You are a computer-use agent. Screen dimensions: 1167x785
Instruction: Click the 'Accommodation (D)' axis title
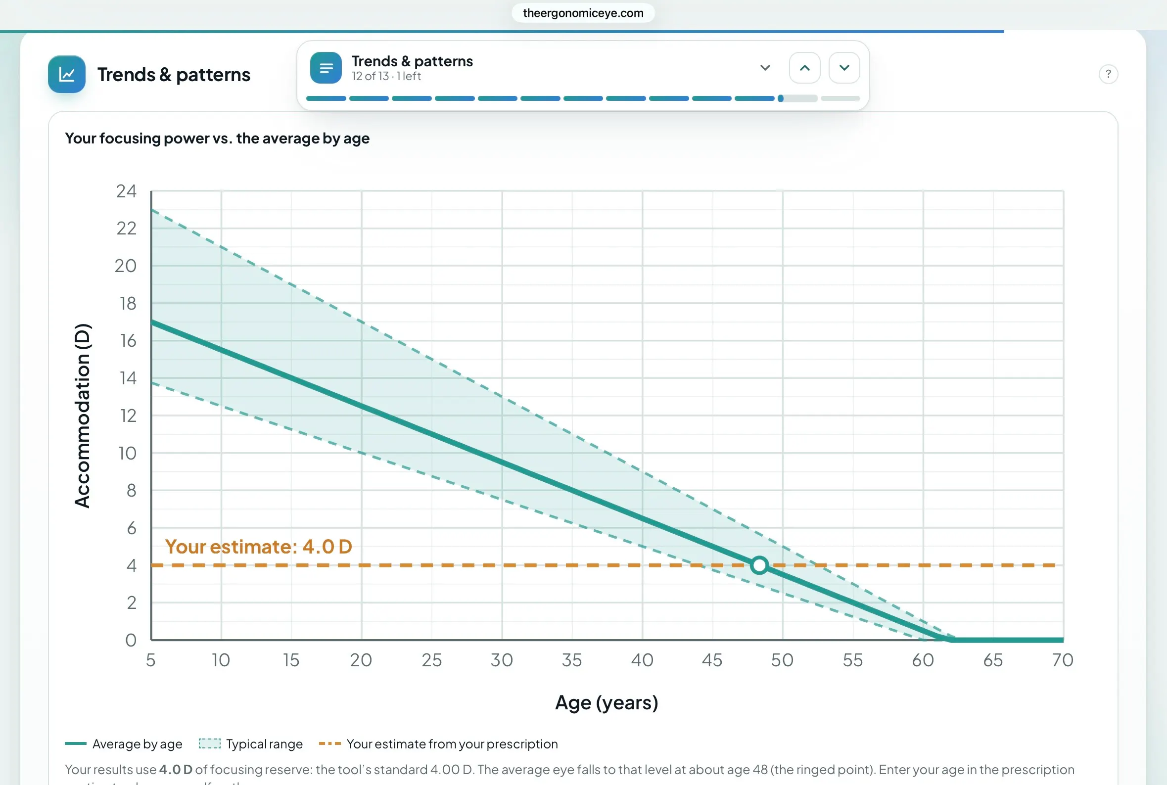[83, 416]
